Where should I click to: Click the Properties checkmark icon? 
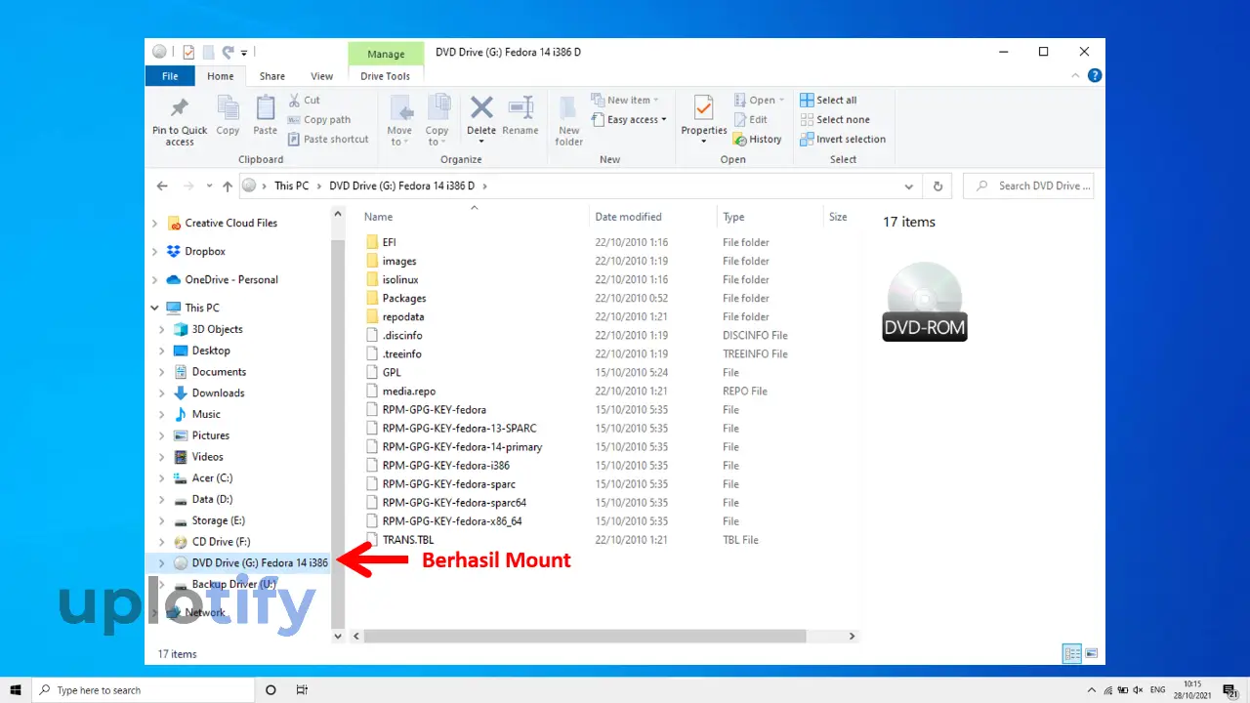(x=703, y=107)
